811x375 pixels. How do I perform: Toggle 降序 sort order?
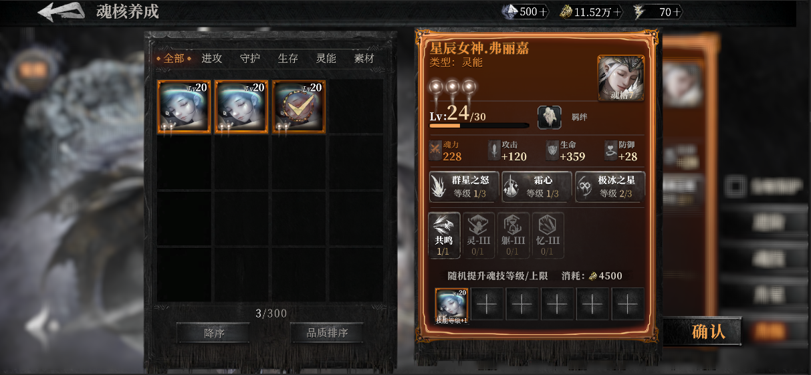(213, 333)
